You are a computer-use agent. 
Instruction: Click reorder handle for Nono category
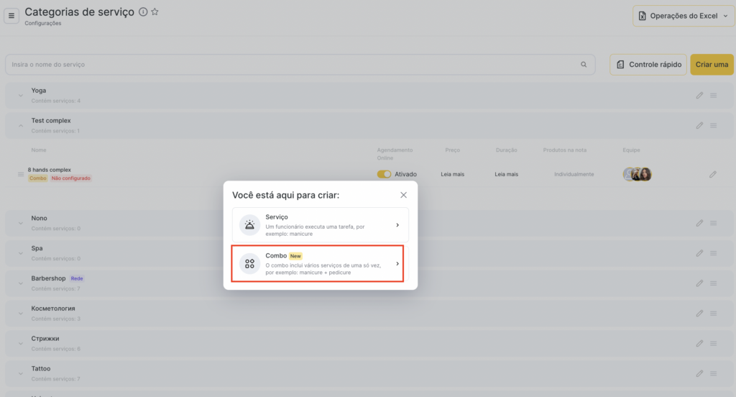point(714,223)
